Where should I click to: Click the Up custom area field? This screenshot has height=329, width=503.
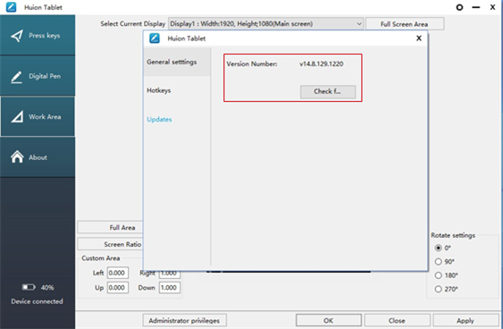point(118,288)
